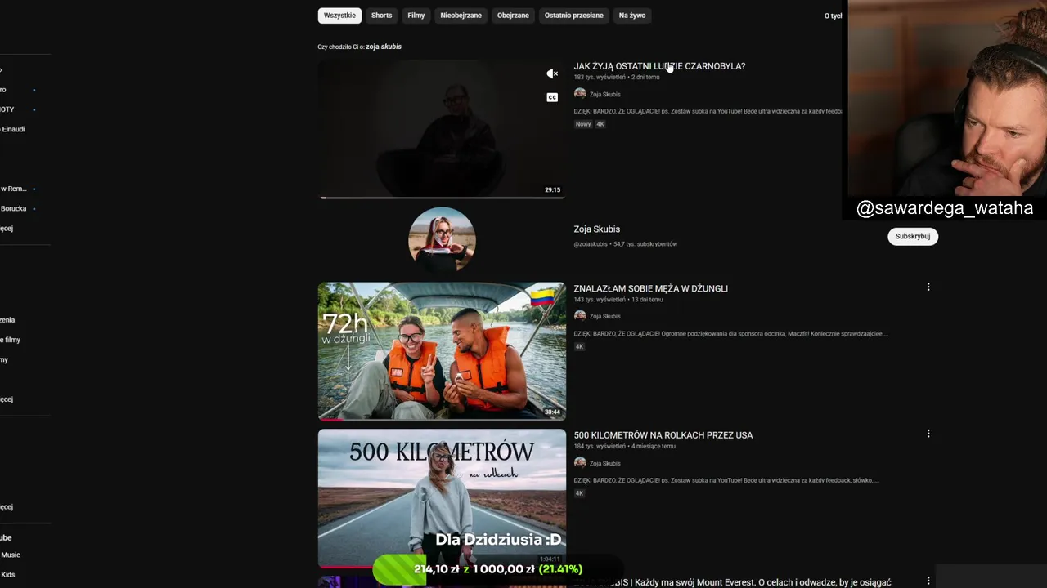This screenshot has width=1047, height=588.
Task: Open video JAK ŻYJĄ OSTATNI LUDZIE CZARNOBYLA?
Action: 659,66
